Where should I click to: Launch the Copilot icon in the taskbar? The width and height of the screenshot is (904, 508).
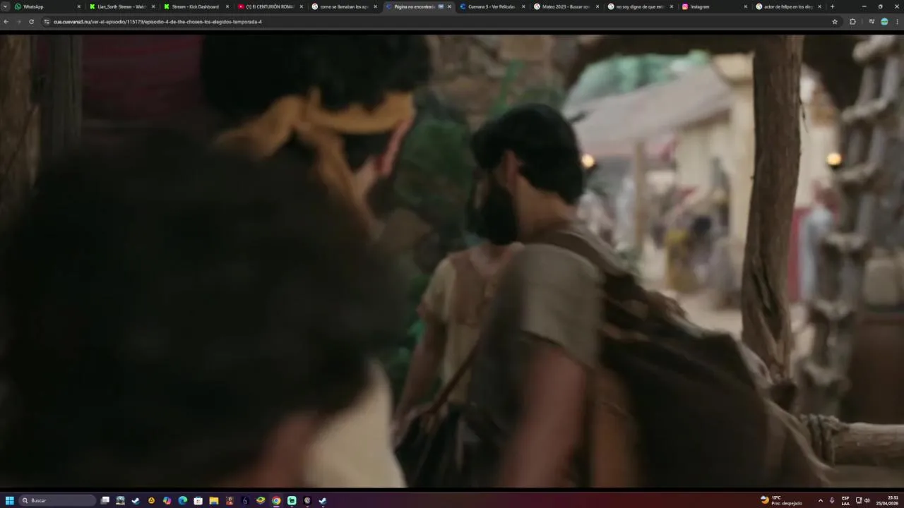[167, 500]
